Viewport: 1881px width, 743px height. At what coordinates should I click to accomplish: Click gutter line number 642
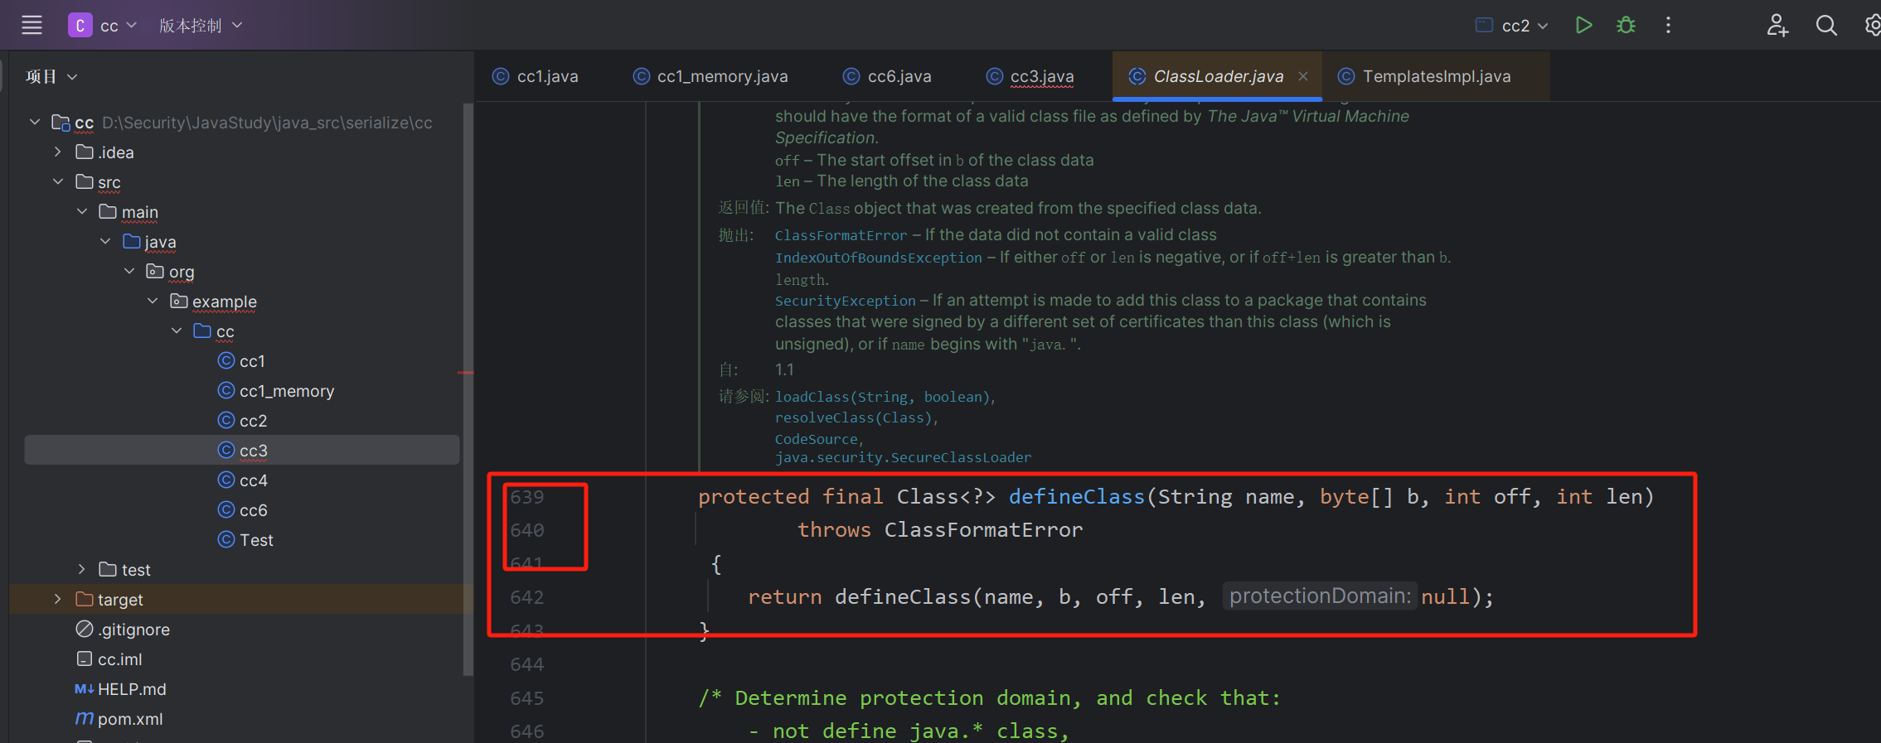click(527, 597)
